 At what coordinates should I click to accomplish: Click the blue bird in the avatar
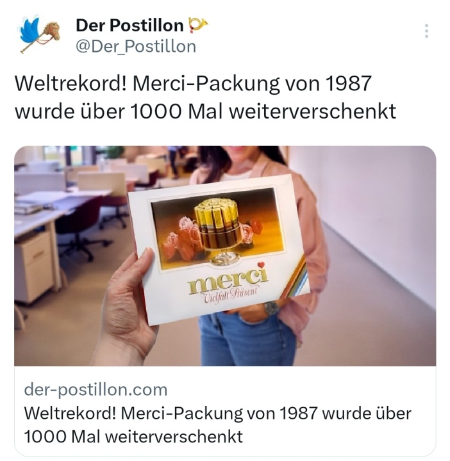point(29,31)
